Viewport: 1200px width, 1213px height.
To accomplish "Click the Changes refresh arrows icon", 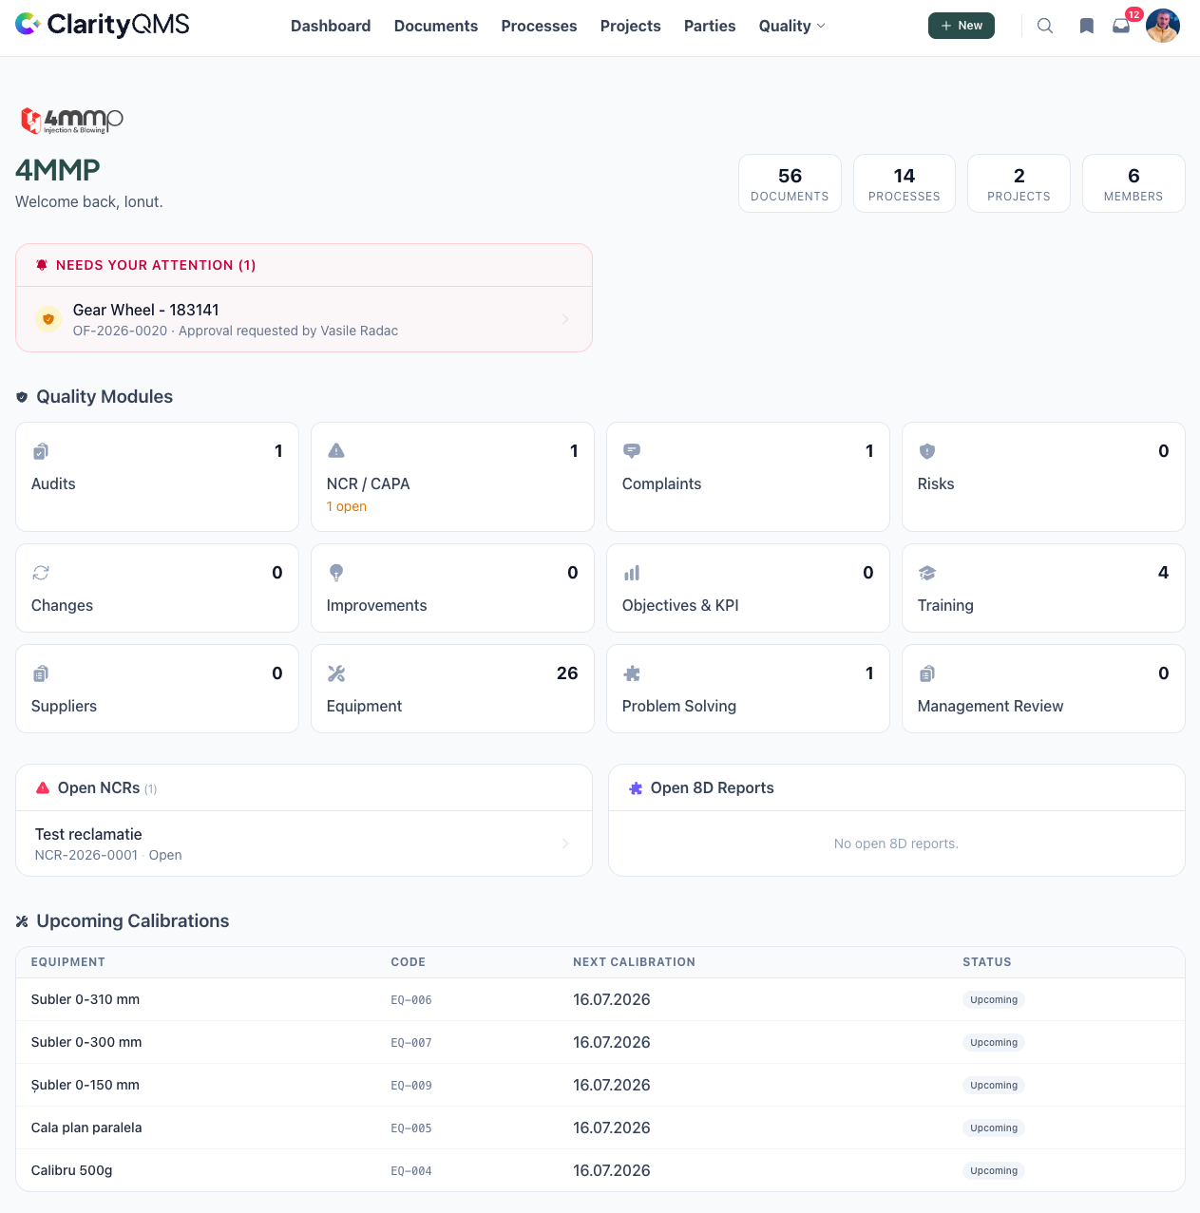I will (x=41, y=573).
